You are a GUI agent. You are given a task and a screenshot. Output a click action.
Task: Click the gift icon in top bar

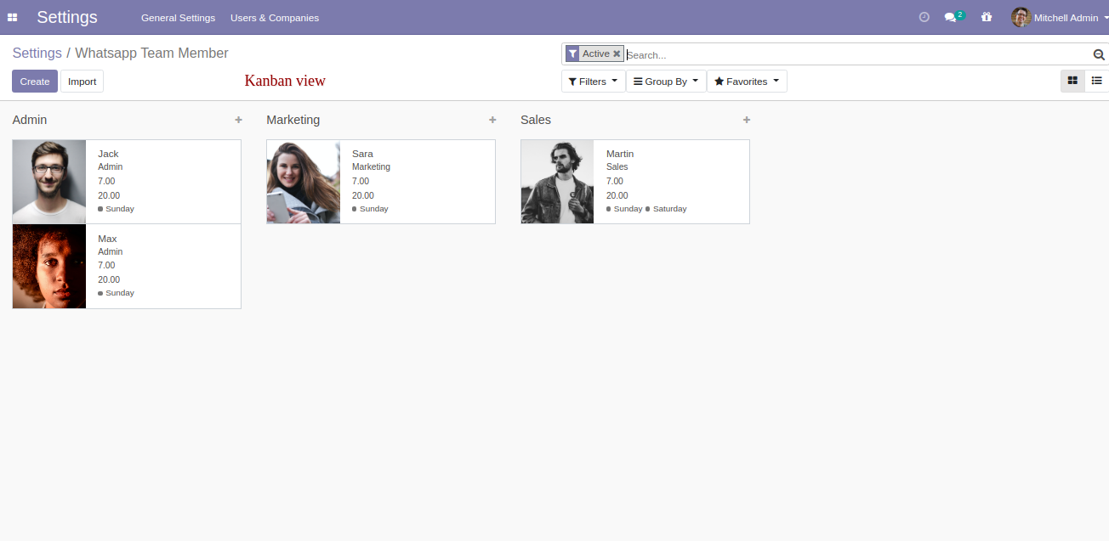(987, 17)
